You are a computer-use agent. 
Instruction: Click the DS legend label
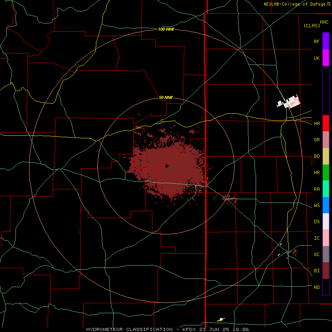[317, 222]
